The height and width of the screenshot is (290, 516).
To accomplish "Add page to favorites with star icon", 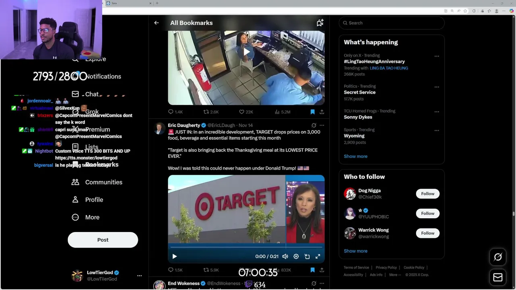I will 465,11.
